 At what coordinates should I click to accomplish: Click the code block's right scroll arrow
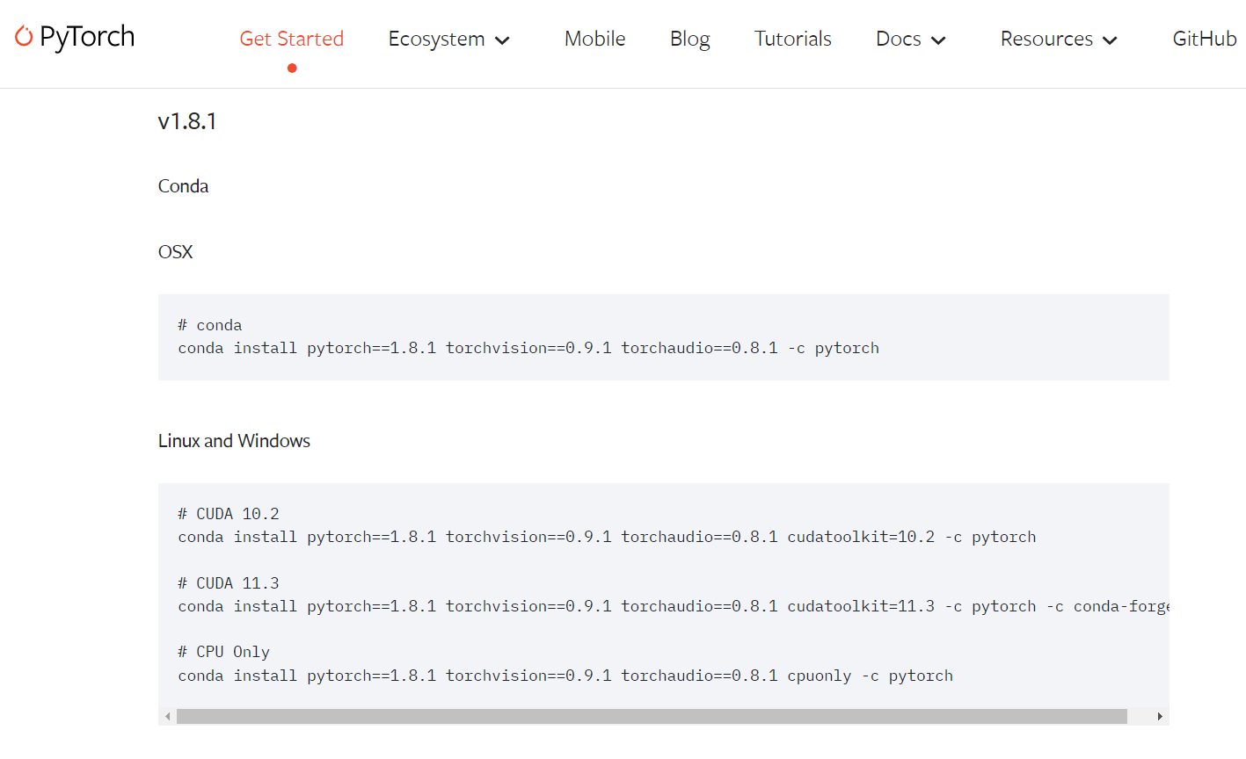pyautogui.click(x=1160, y=717)
